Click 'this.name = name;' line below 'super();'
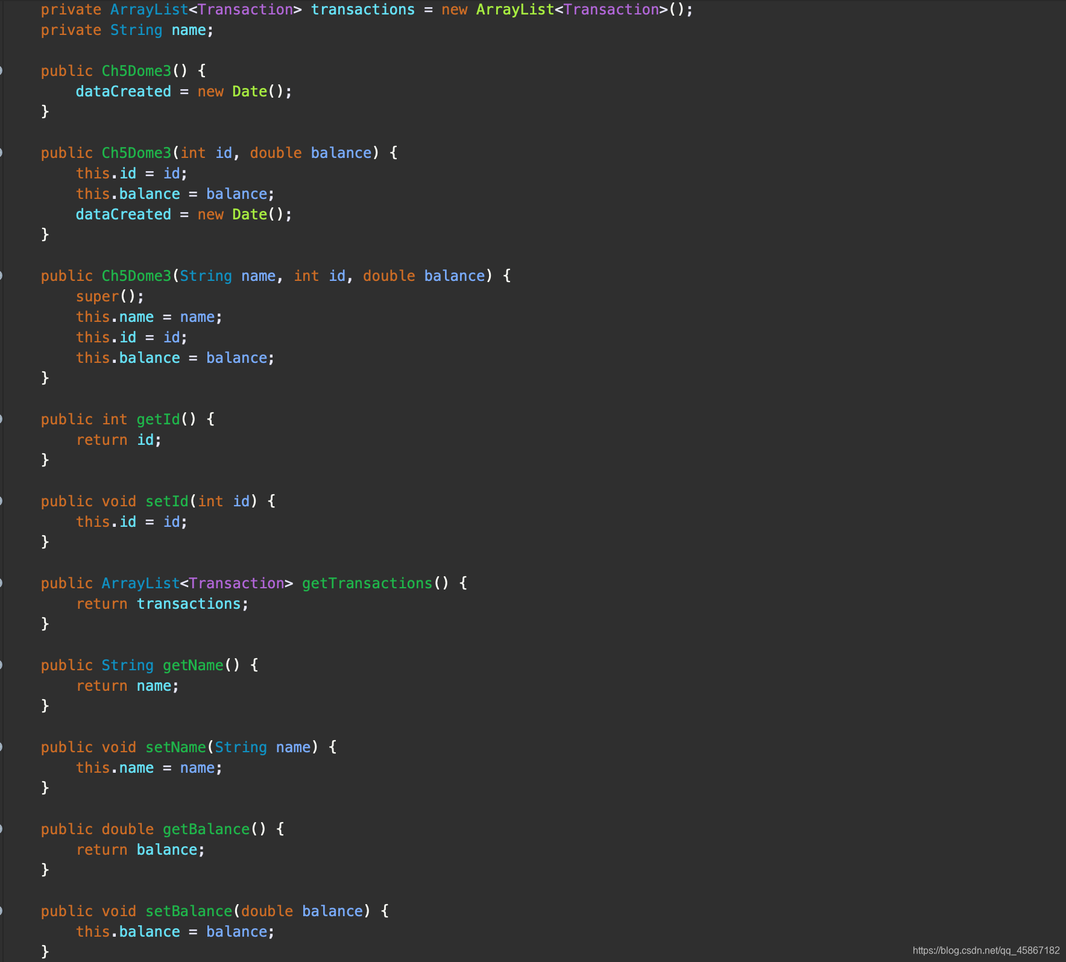The image size is (1066, 962). (x=150, y=317)
